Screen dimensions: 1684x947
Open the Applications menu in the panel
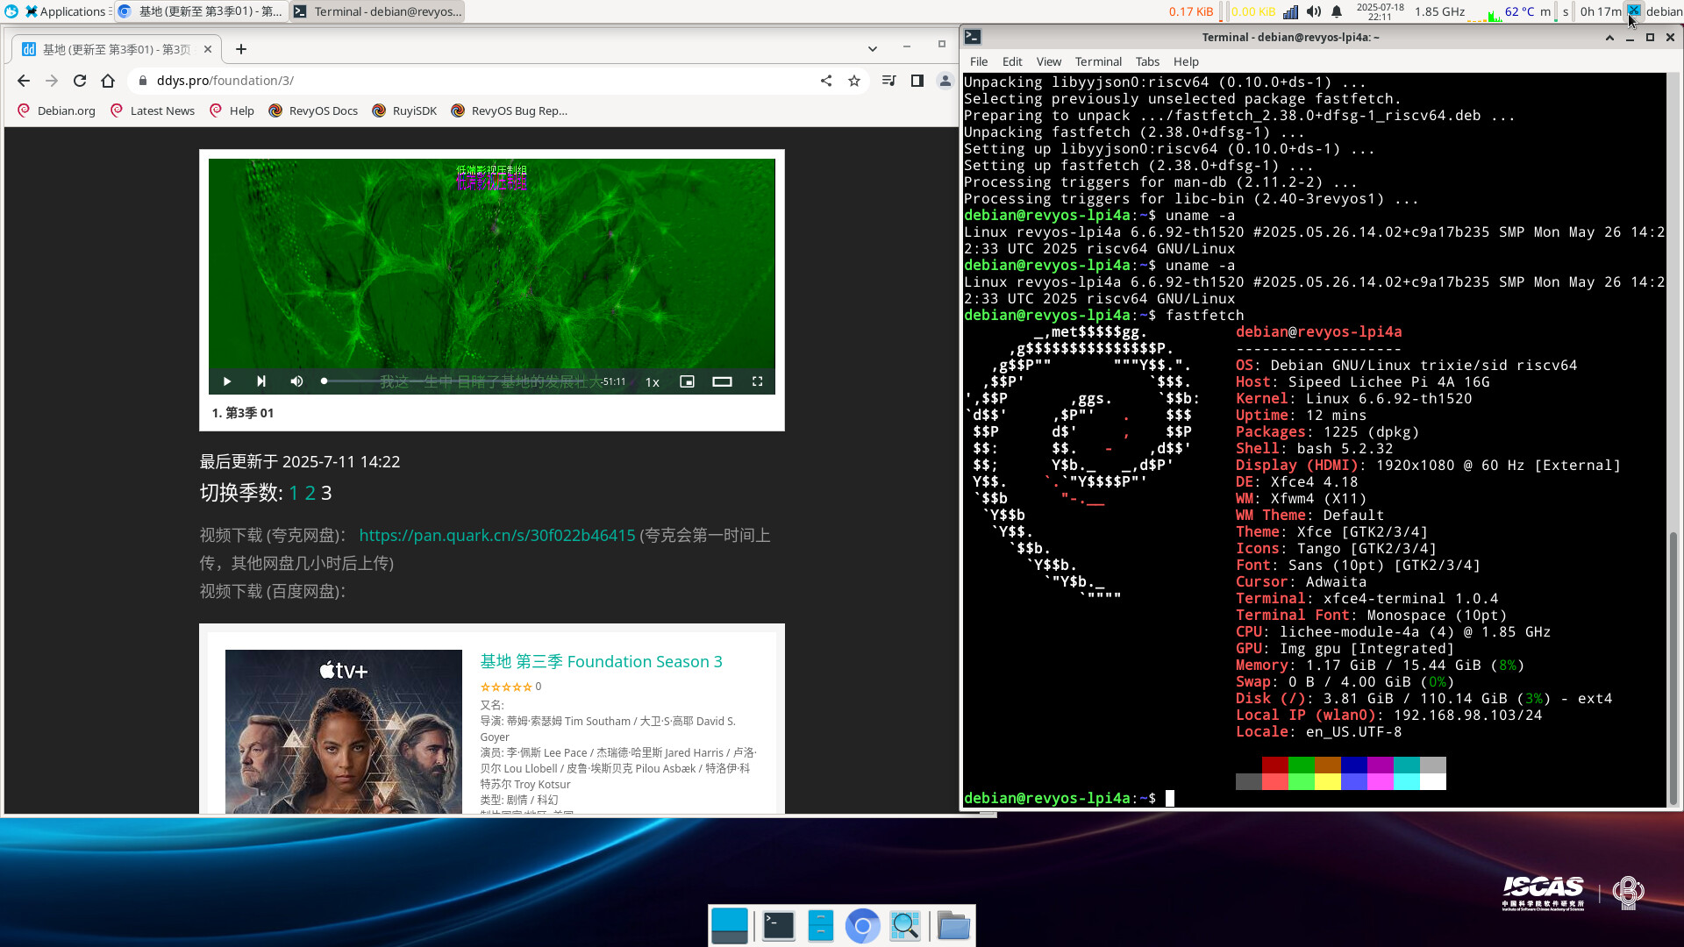point(67,11)
